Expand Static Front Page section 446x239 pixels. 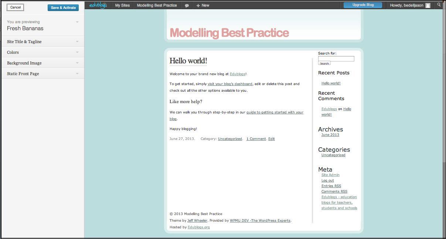pyautogui.click(x=43, y=74)
